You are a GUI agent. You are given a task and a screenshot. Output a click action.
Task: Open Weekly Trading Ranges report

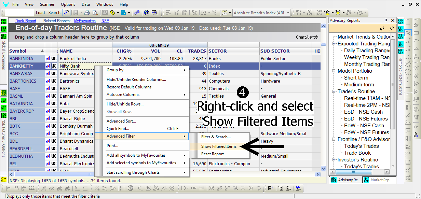367,57
